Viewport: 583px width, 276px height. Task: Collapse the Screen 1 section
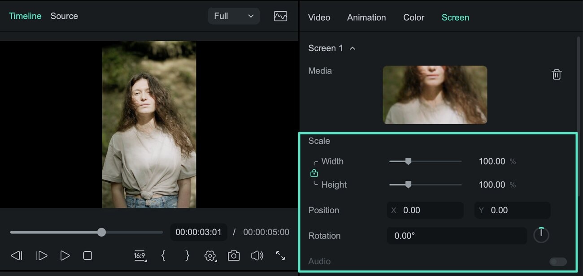click(x=352, y=48)
